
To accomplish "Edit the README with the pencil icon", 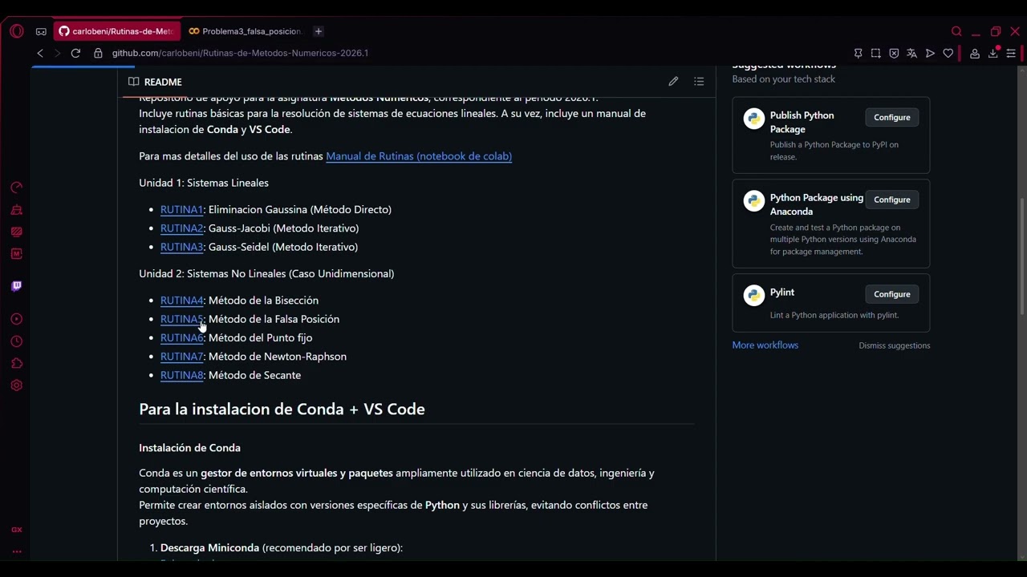I will pos(673,82).
